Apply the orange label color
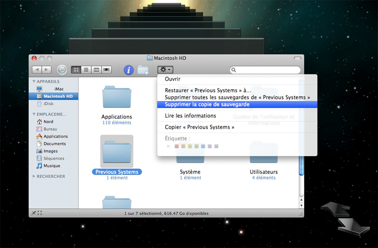The image size is (378, 248). pyautogui.click(x=183, y=146)
